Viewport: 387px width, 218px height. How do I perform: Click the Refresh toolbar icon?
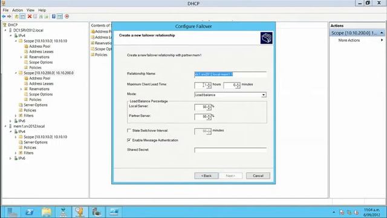pos(41,16)
